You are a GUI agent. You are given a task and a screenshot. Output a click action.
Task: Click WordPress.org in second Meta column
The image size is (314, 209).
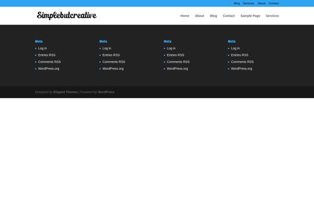click(x=113, y=69)
